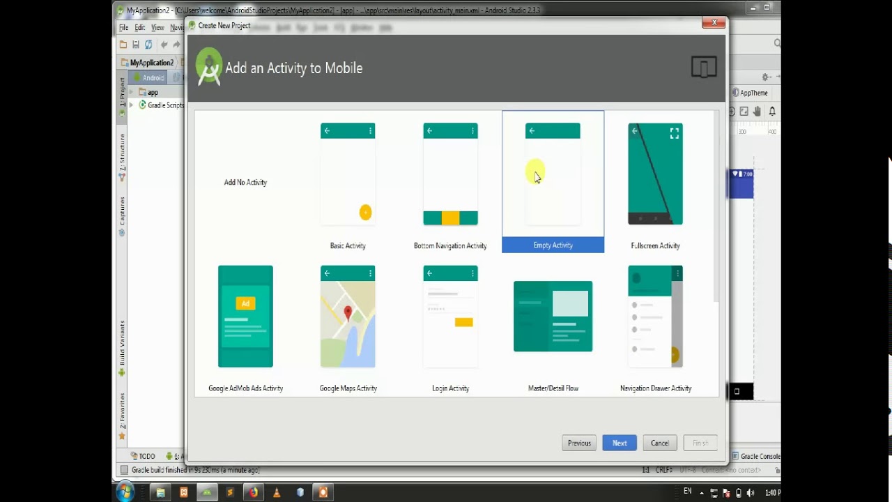Open the Gradle Console panel

pos(756,456)
